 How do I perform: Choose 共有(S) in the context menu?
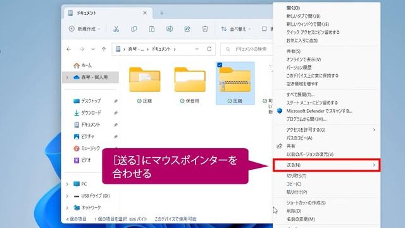(x=294, y=51)
